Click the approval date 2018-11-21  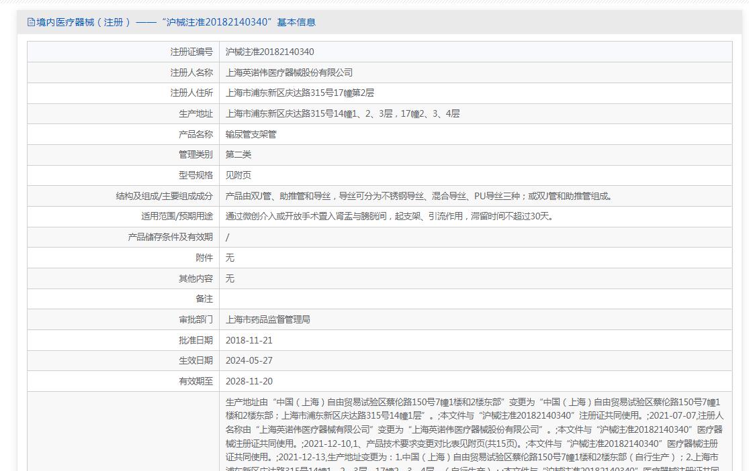(x=249, y=340)
